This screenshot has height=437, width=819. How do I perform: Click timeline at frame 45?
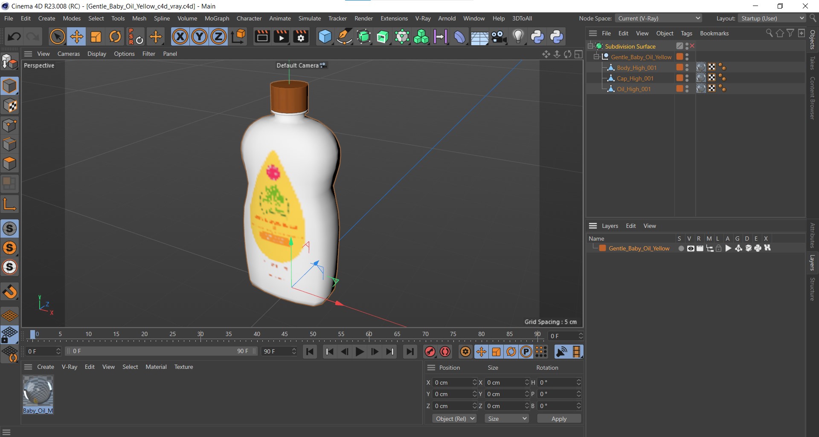tap(285, 334)
